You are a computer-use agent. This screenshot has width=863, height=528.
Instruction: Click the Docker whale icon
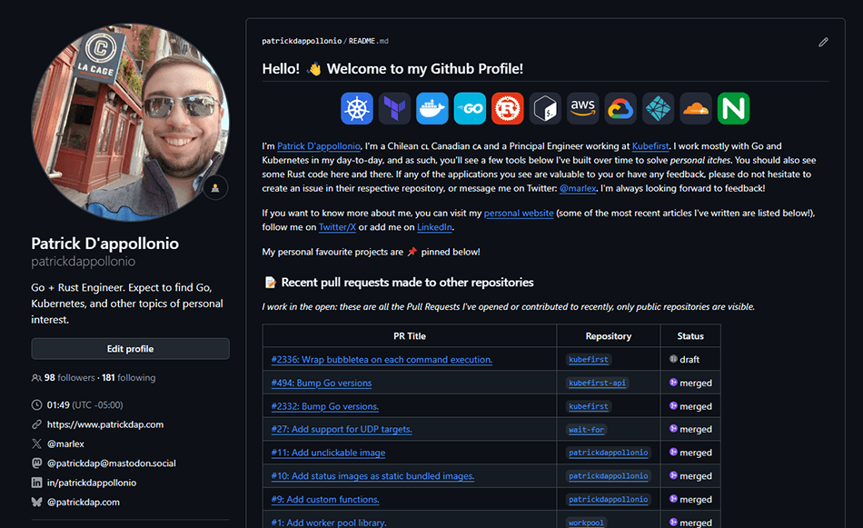coord(432,108)
